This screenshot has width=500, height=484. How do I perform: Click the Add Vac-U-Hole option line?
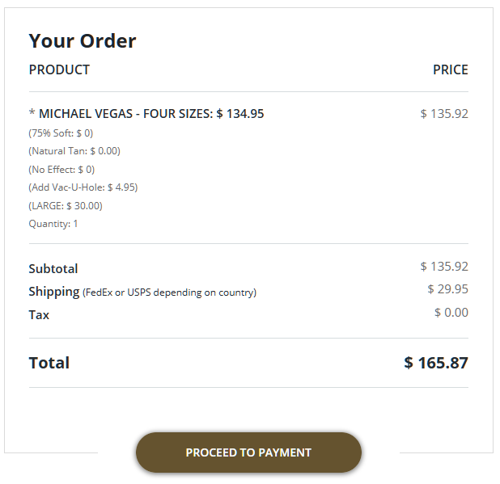pos(83,187)
